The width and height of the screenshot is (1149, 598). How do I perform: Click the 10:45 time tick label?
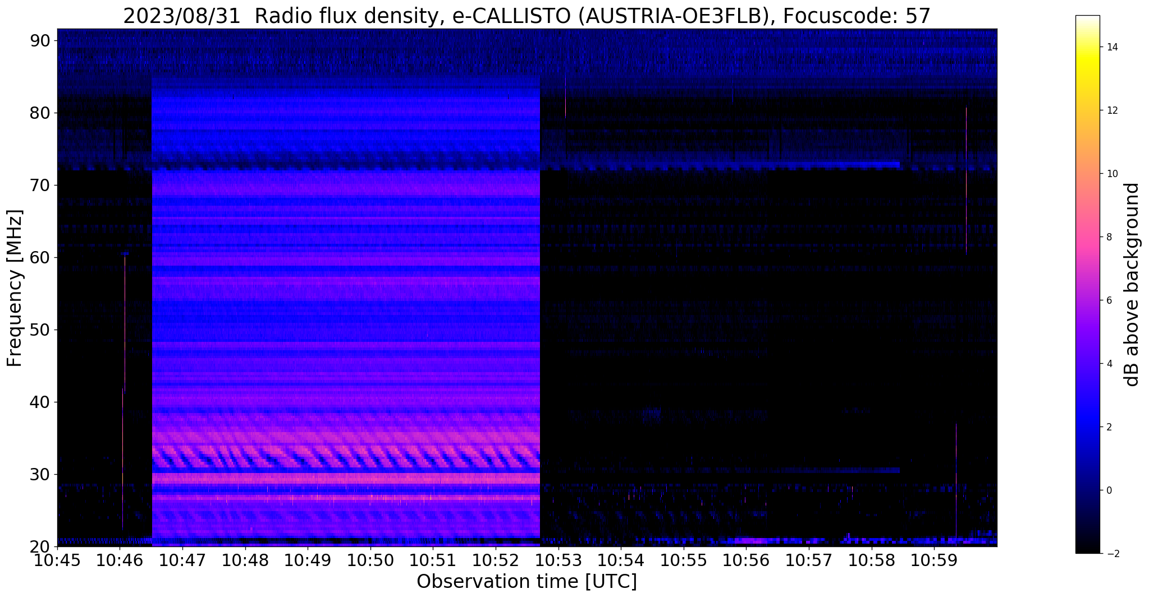pyautogui.click(x=57, y=560)
